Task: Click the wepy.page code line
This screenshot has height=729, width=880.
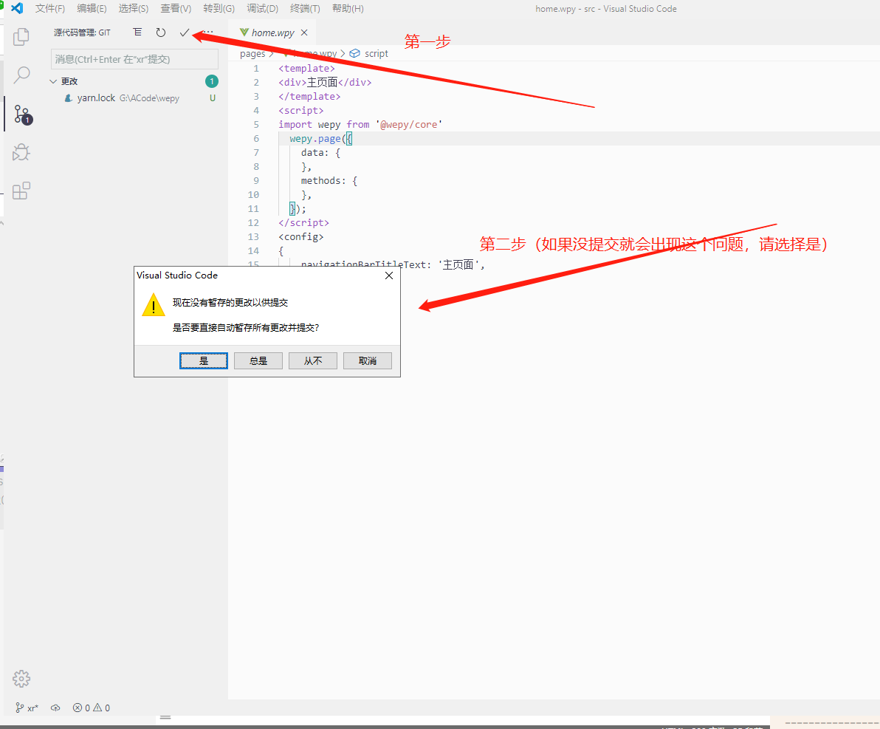Action: click(x=321, y=139)
